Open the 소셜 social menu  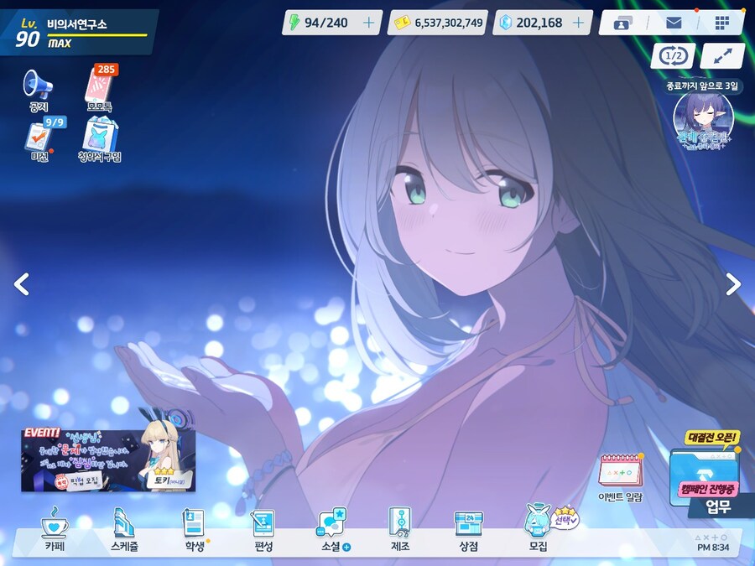pos(333,529)
